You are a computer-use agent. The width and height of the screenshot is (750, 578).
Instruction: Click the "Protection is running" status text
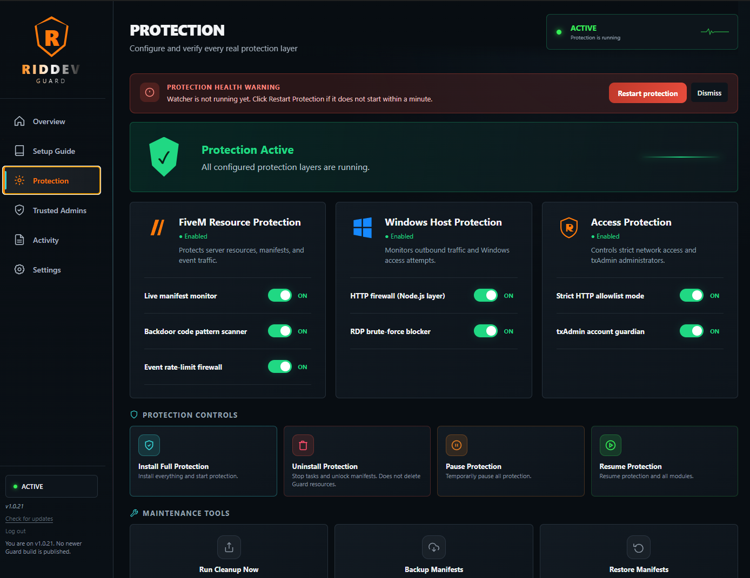[x=595, y=38]
